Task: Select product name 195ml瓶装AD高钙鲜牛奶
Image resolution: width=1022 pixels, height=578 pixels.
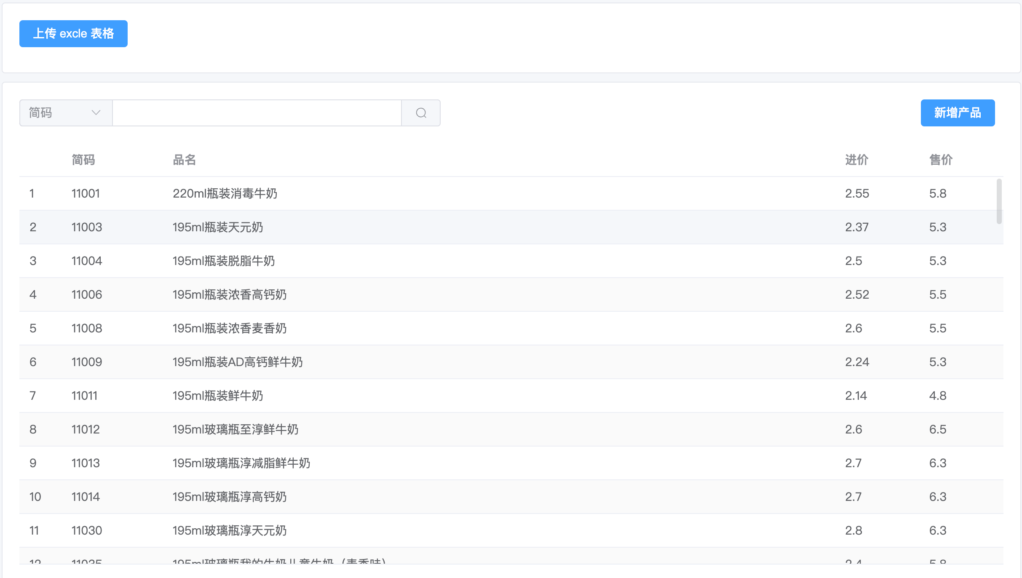Action: click(x=238, y=362)
